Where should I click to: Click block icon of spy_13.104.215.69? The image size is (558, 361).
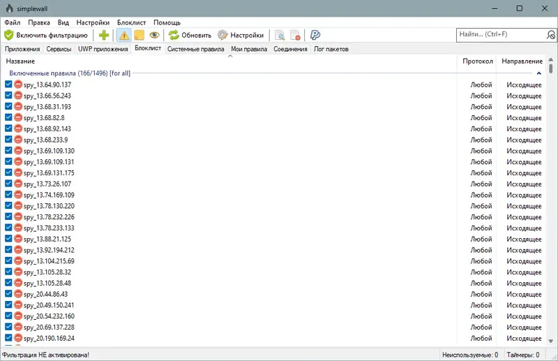[x=18, y=261]
